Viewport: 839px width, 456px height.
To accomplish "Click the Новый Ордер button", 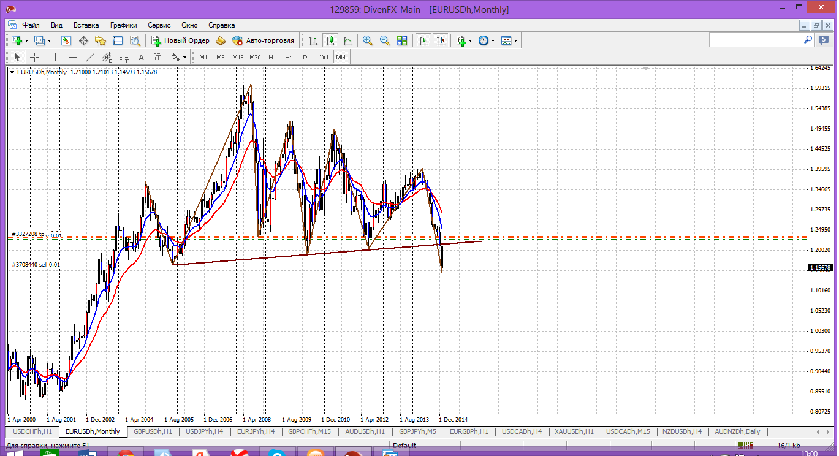I will pyautogui.click(x=181, y=40).
